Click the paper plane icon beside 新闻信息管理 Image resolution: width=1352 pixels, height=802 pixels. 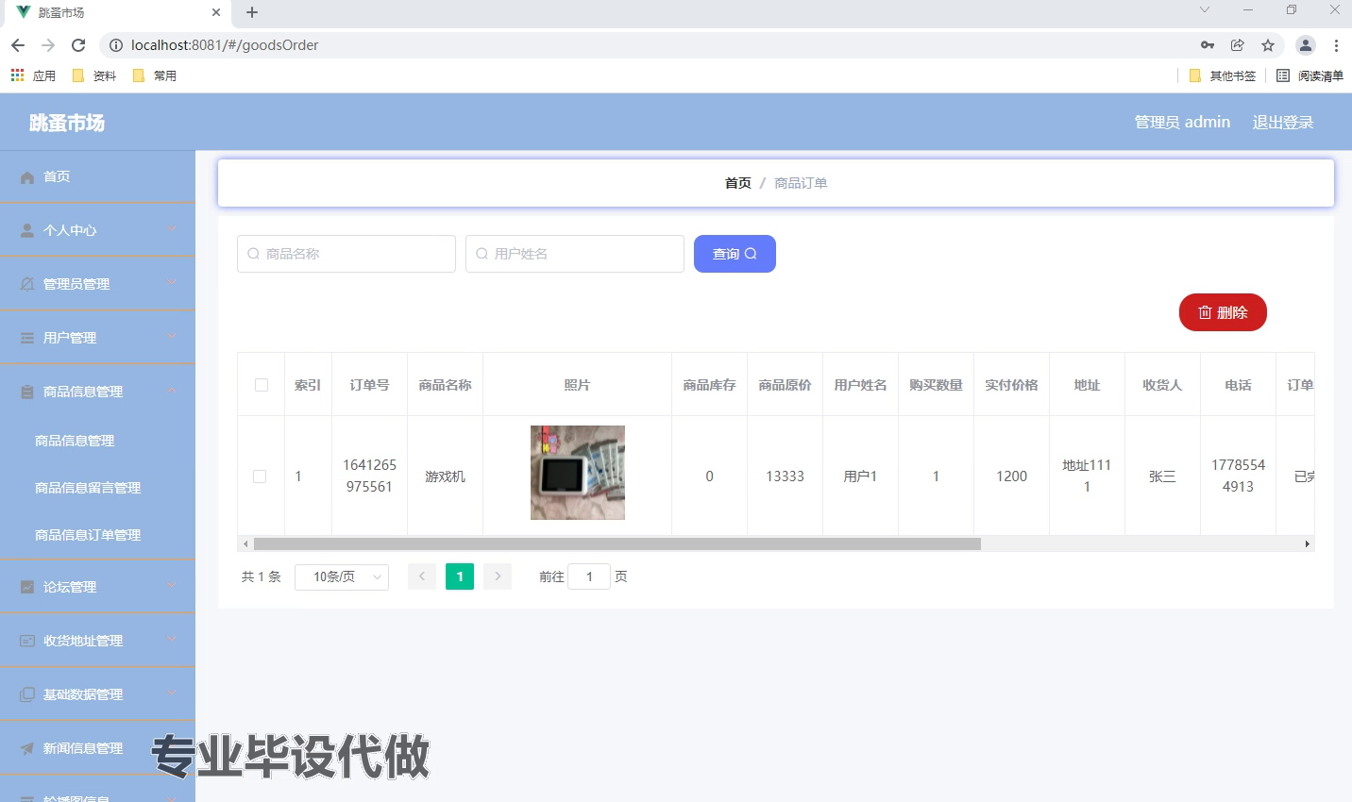[x=27, y=748]
